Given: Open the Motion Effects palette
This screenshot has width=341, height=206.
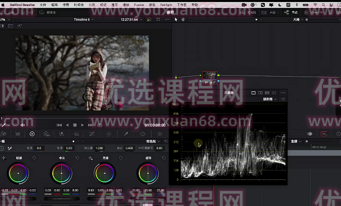Looking at the screenshot, I should coord(76,134).
